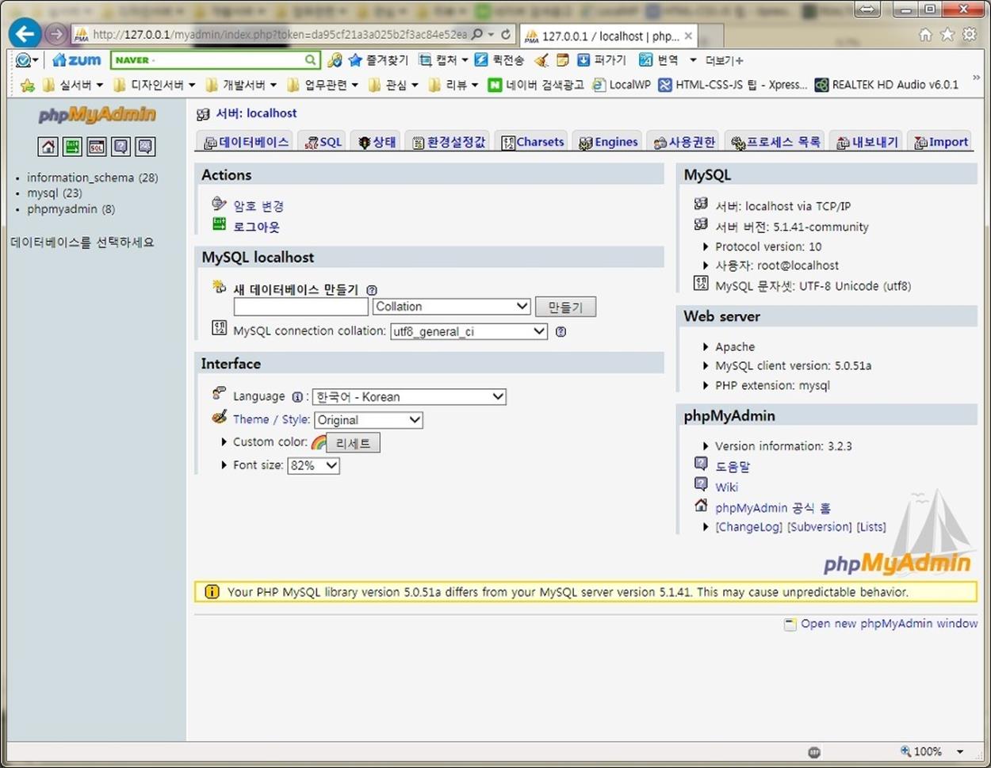The image size is (991, 768).
Task: Open Favorites with the star icon at top right
Action: [947, 35]
